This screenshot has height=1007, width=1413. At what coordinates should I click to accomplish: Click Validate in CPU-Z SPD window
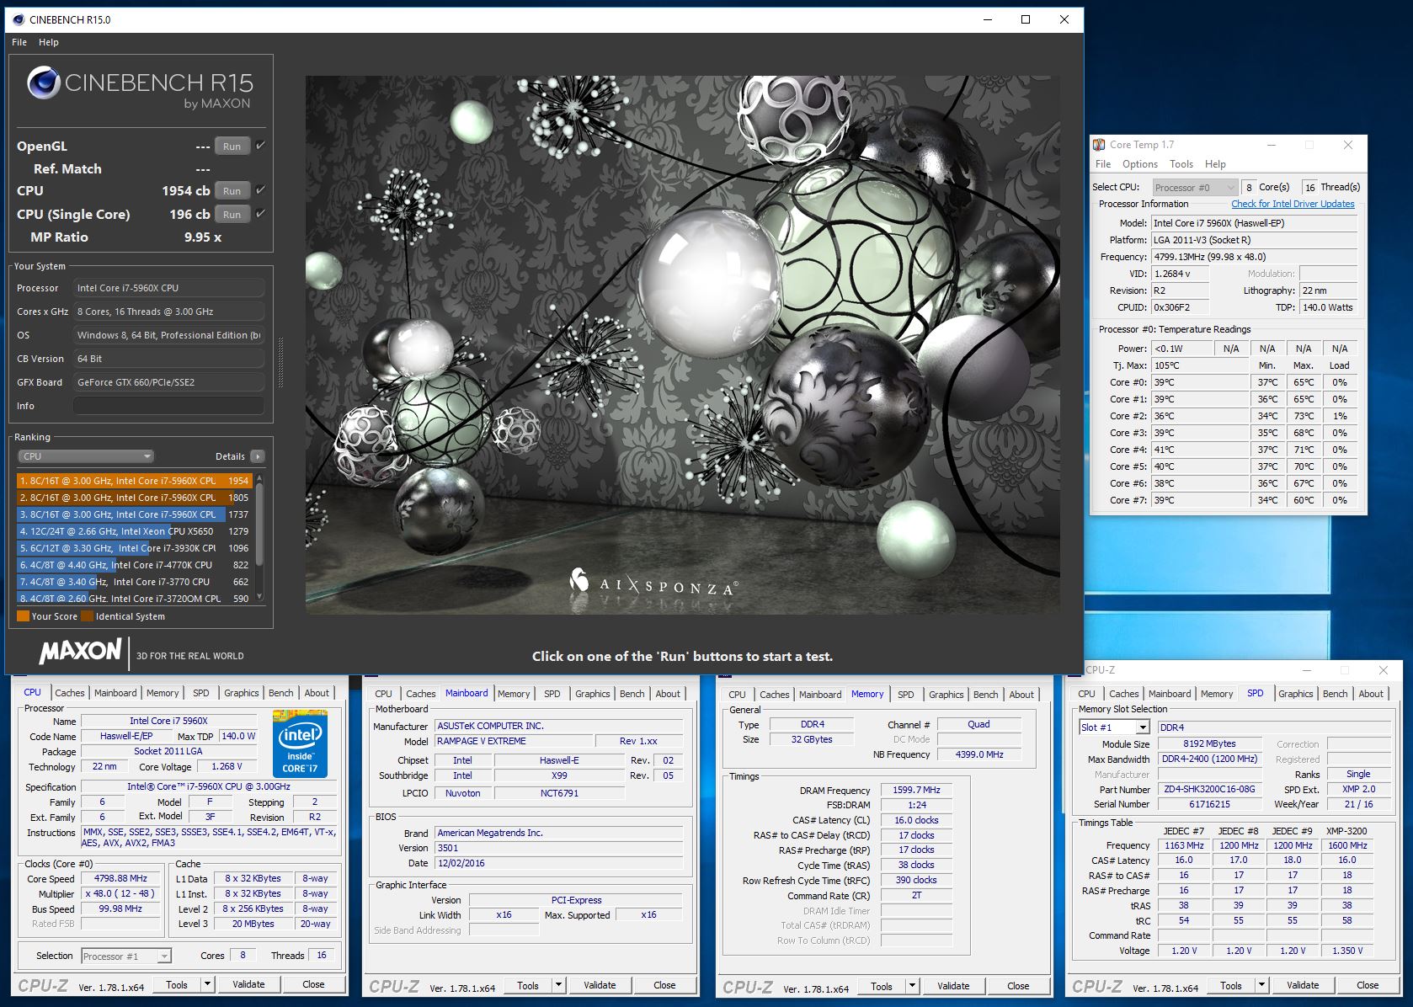coord(1303,984)
